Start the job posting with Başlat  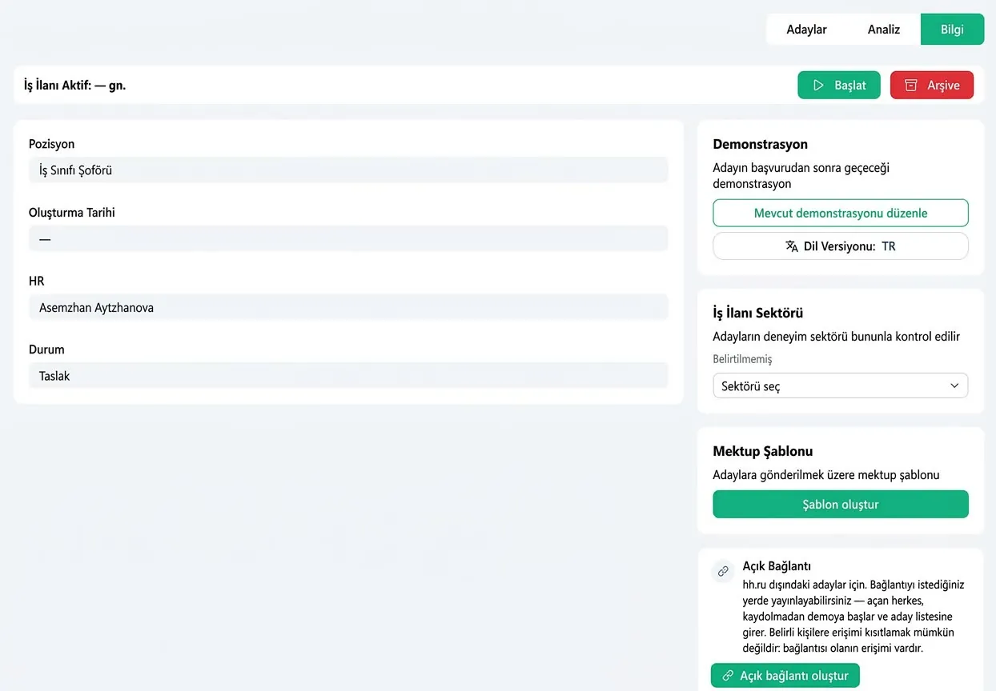coord(839,86)
